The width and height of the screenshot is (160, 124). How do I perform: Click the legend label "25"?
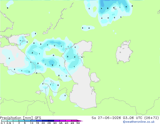pos(49,123)
